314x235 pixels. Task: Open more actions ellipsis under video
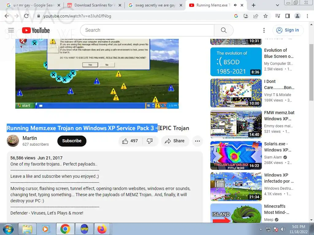197,141
